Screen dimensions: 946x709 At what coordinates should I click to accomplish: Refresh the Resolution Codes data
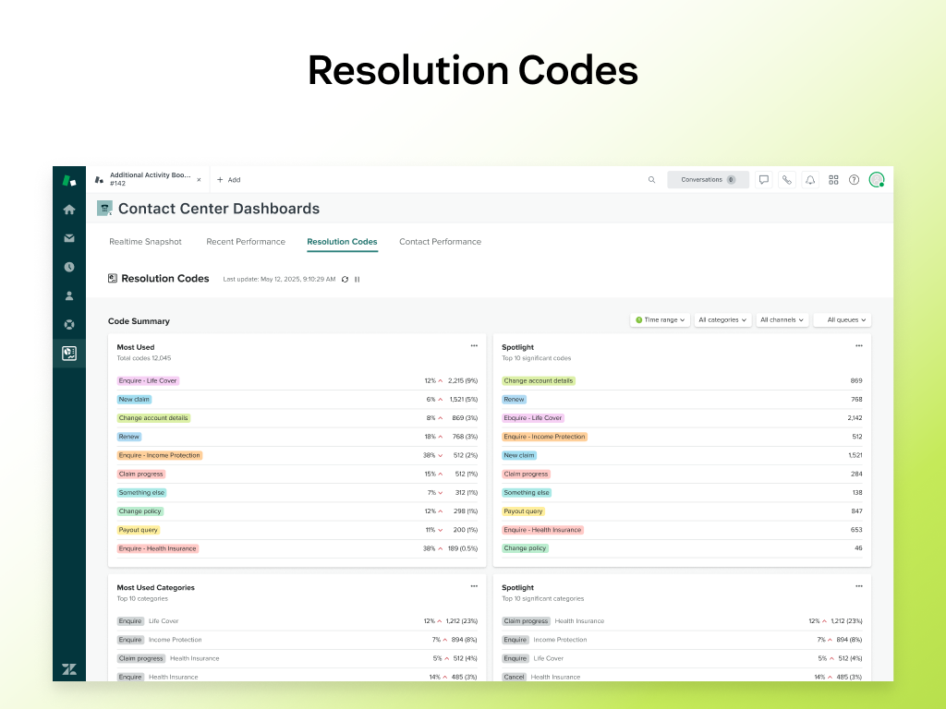346,279
